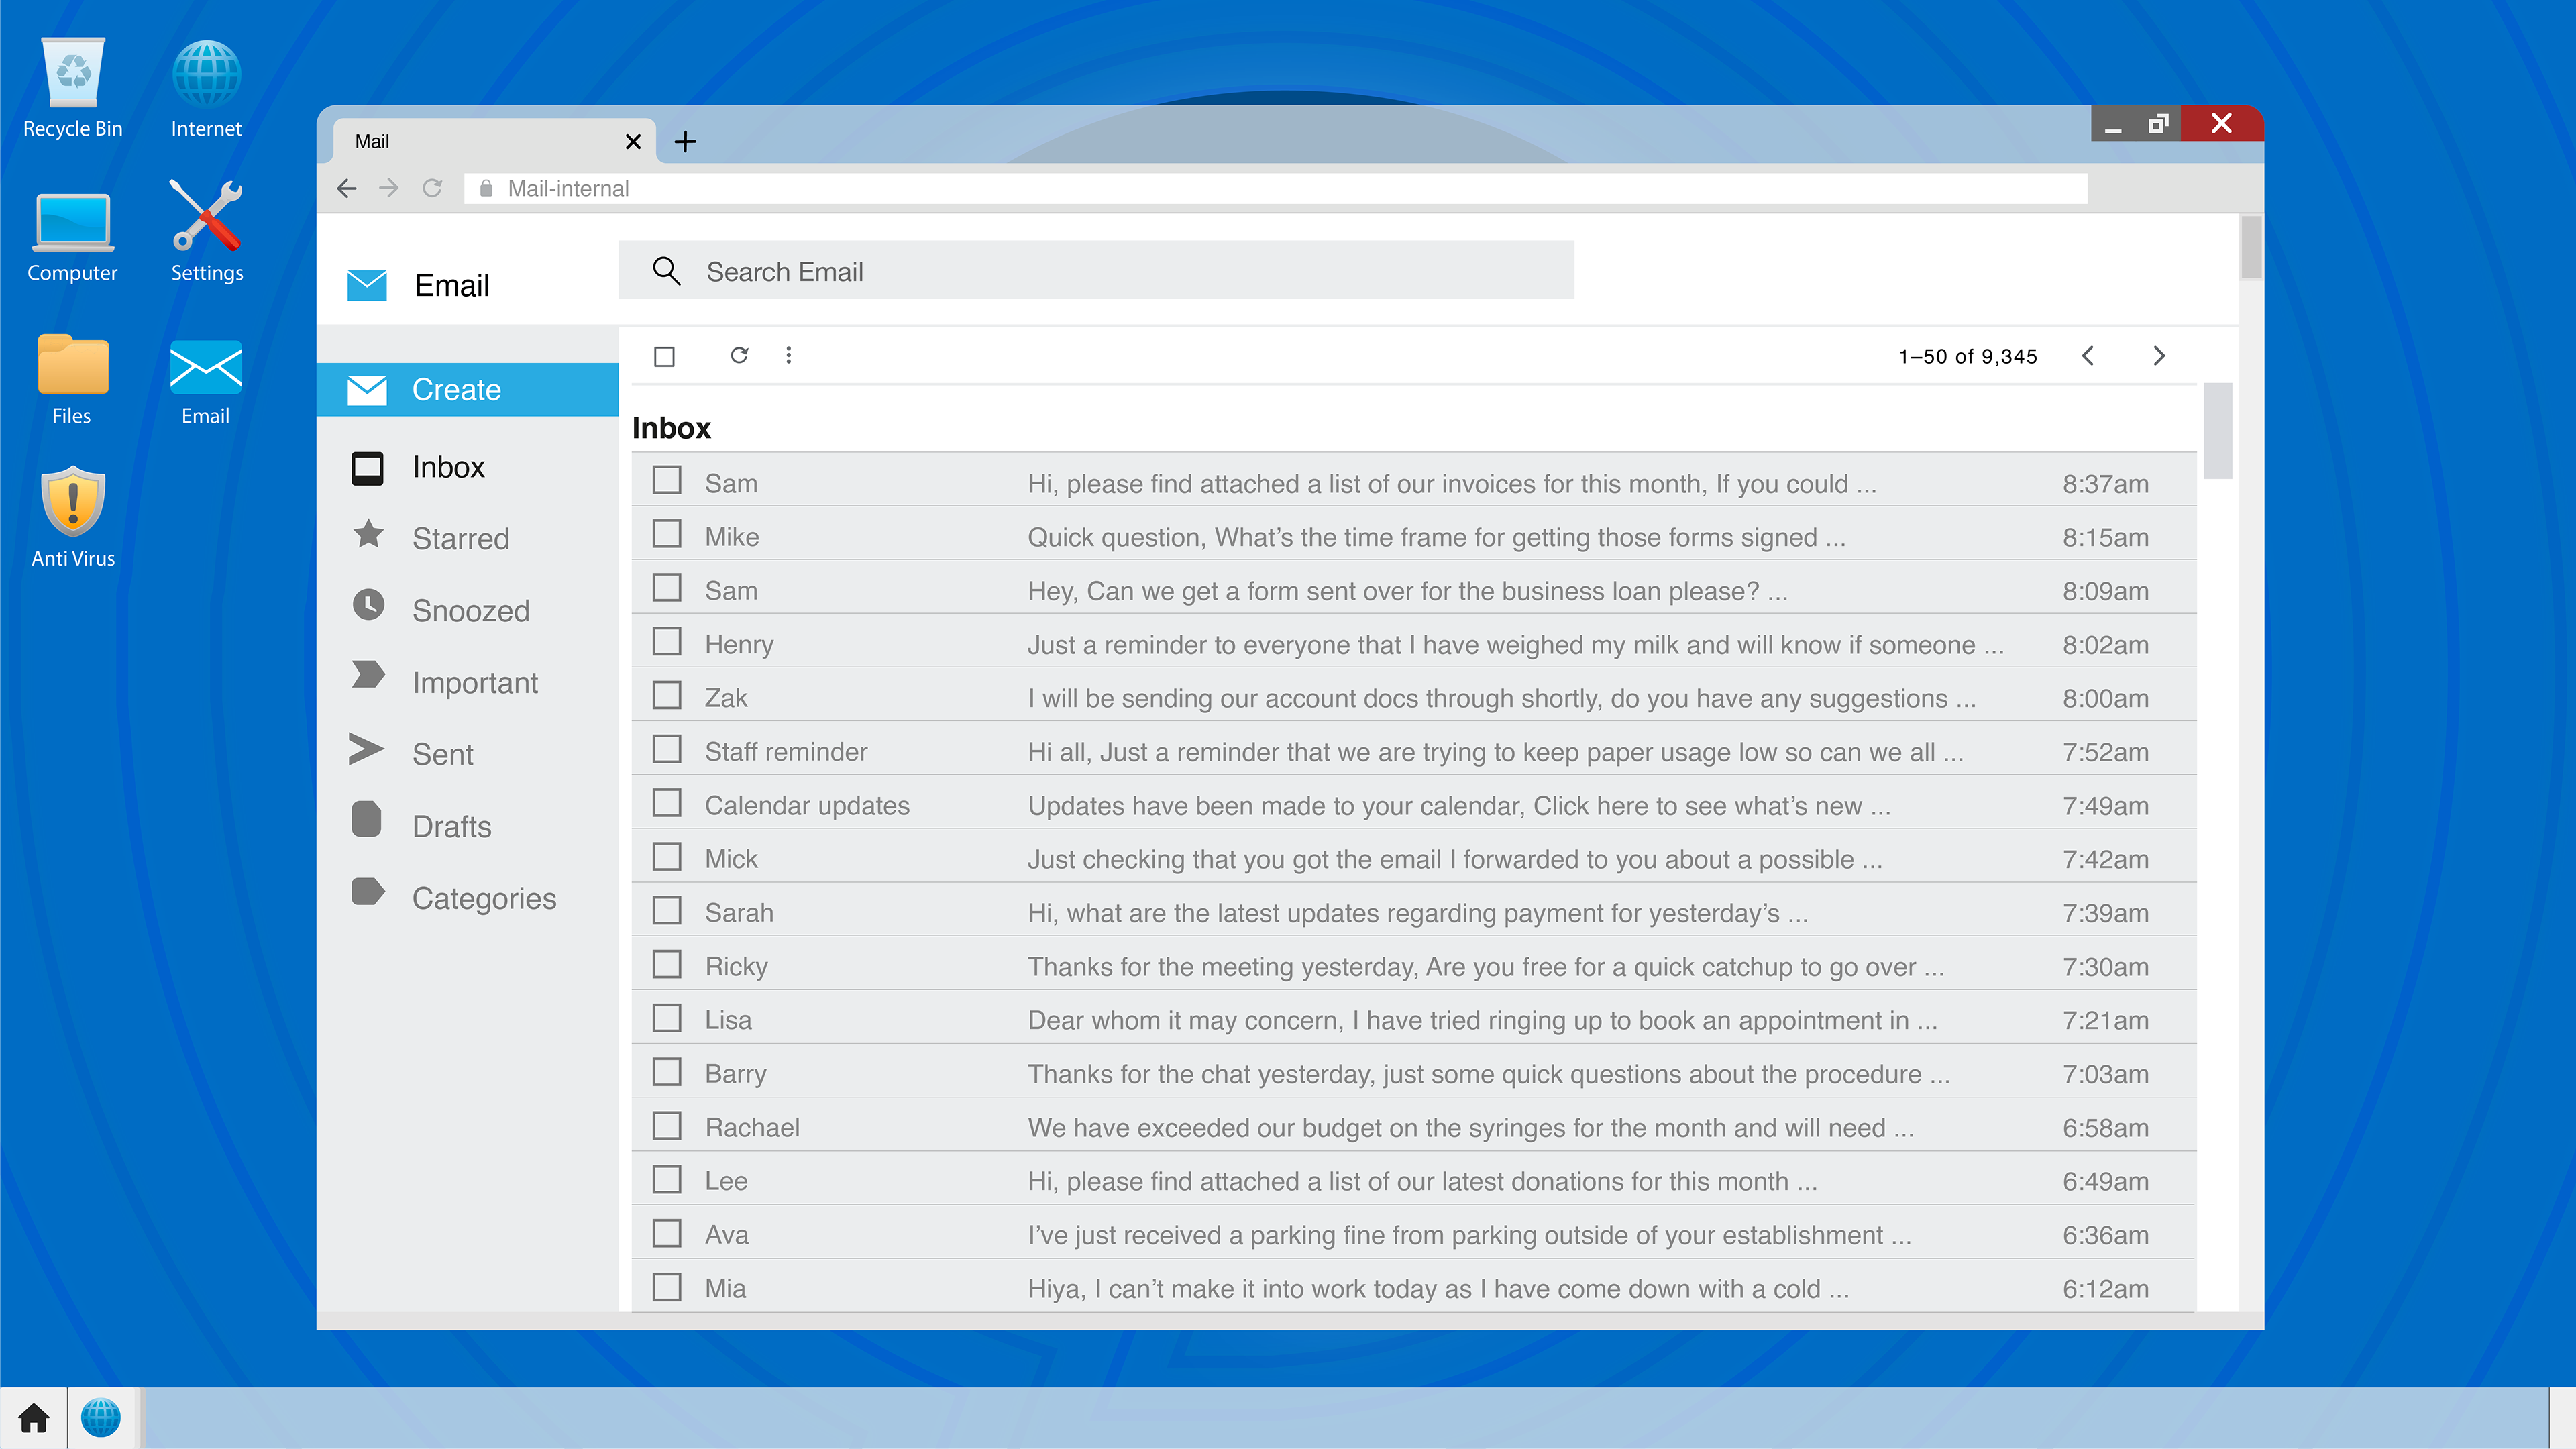The image size is (2576, 1449).
Task: Click the refresh icon in the inbox toolbar
Action: click(739, 355)
